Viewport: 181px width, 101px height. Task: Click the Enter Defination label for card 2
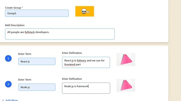click(72, 79)
